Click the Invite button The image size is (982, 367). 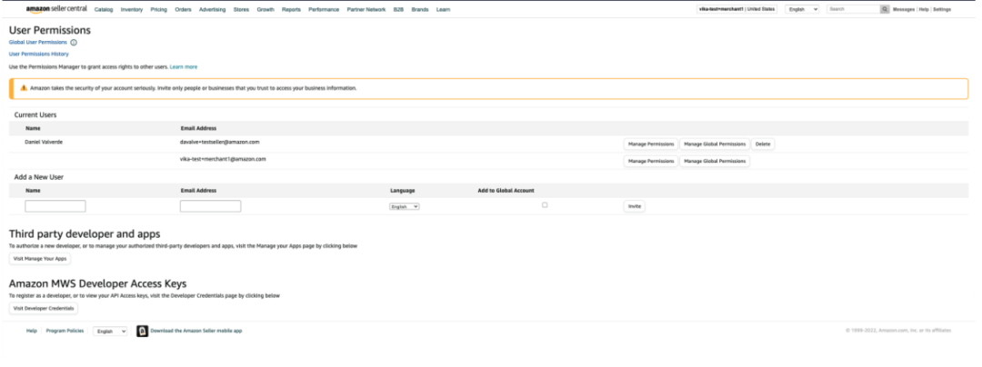[635, 206]
